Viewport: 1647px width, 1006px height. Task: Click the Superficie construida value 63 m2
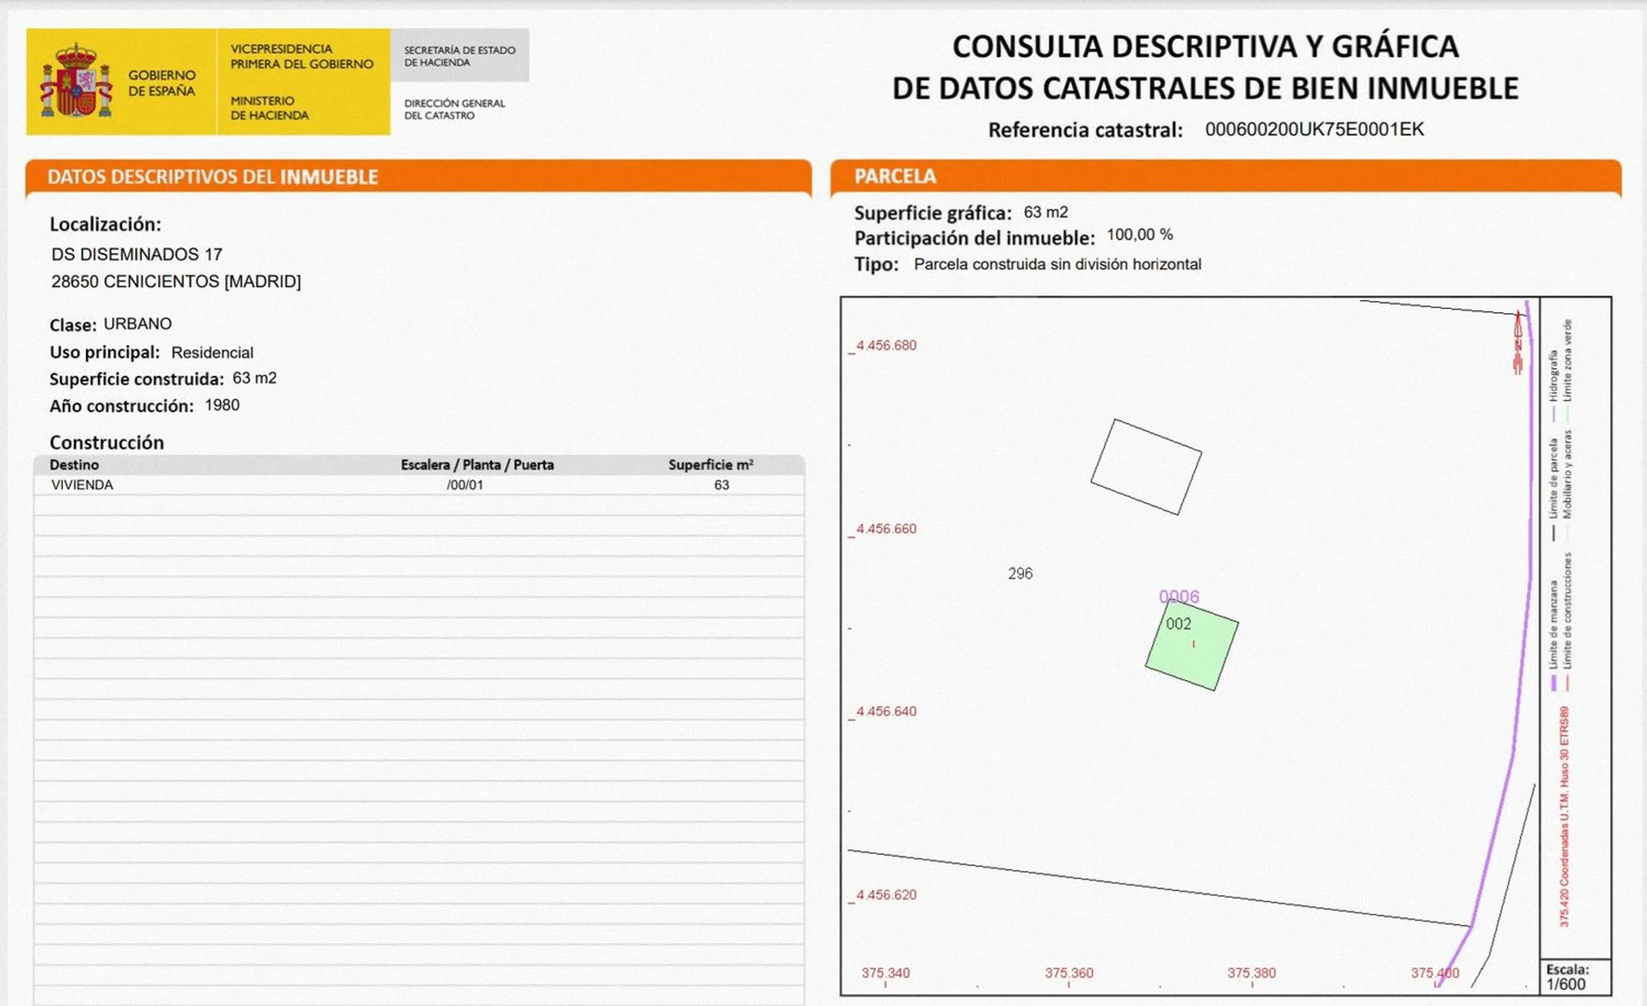pyautogui.click(x=254, y=378)
